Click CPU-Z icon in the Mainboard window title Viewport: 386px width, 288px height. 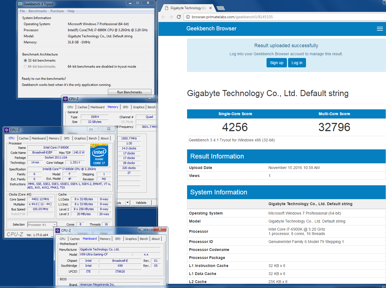point(58,230)
